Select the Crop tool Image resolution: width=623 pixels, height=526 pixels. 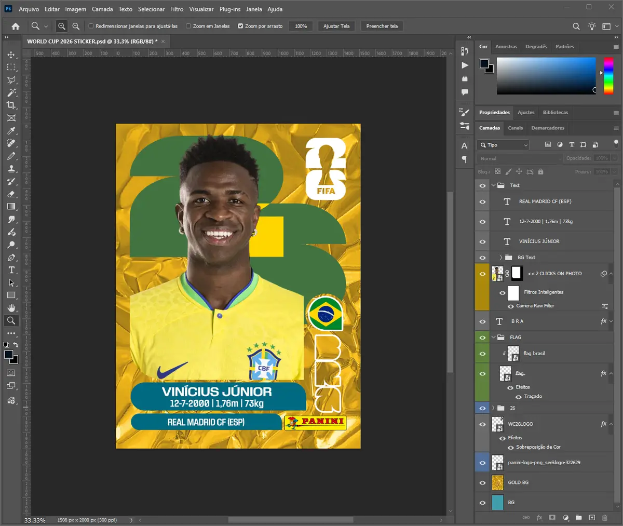click(11, 105)
